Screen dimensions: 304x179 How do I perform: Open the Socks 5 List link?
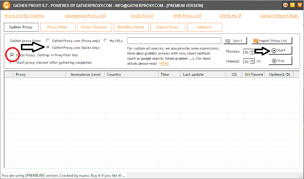click(x=142, y=16)
